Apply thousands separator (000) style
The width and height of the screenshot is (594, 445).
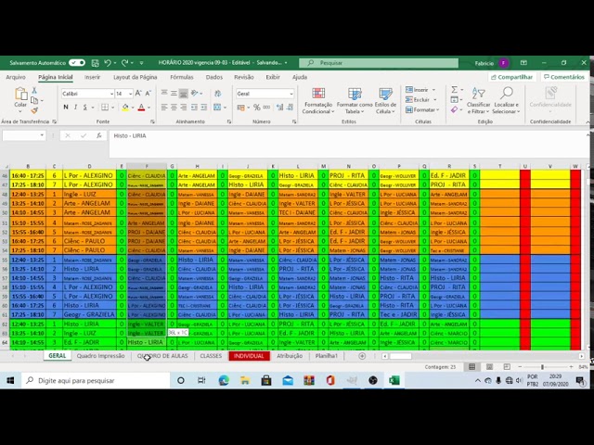(266, 108)
